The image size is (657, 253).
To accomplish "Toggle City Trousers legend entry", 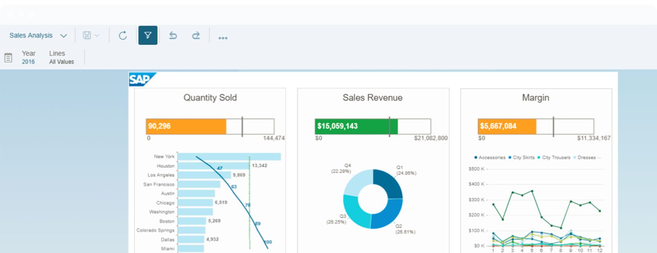I will click(554, 158).
